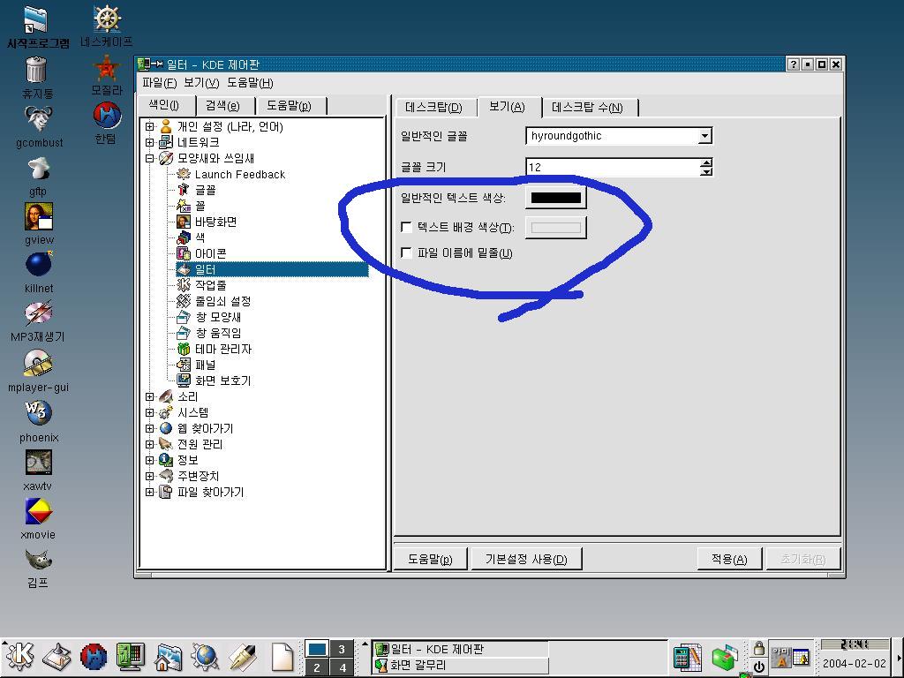Image resolution: width=904 pixels, height=678 pixels.
Task: Open the hyroundgothic font dropdown
Action: pyautogui.click(x=704, y=136)
